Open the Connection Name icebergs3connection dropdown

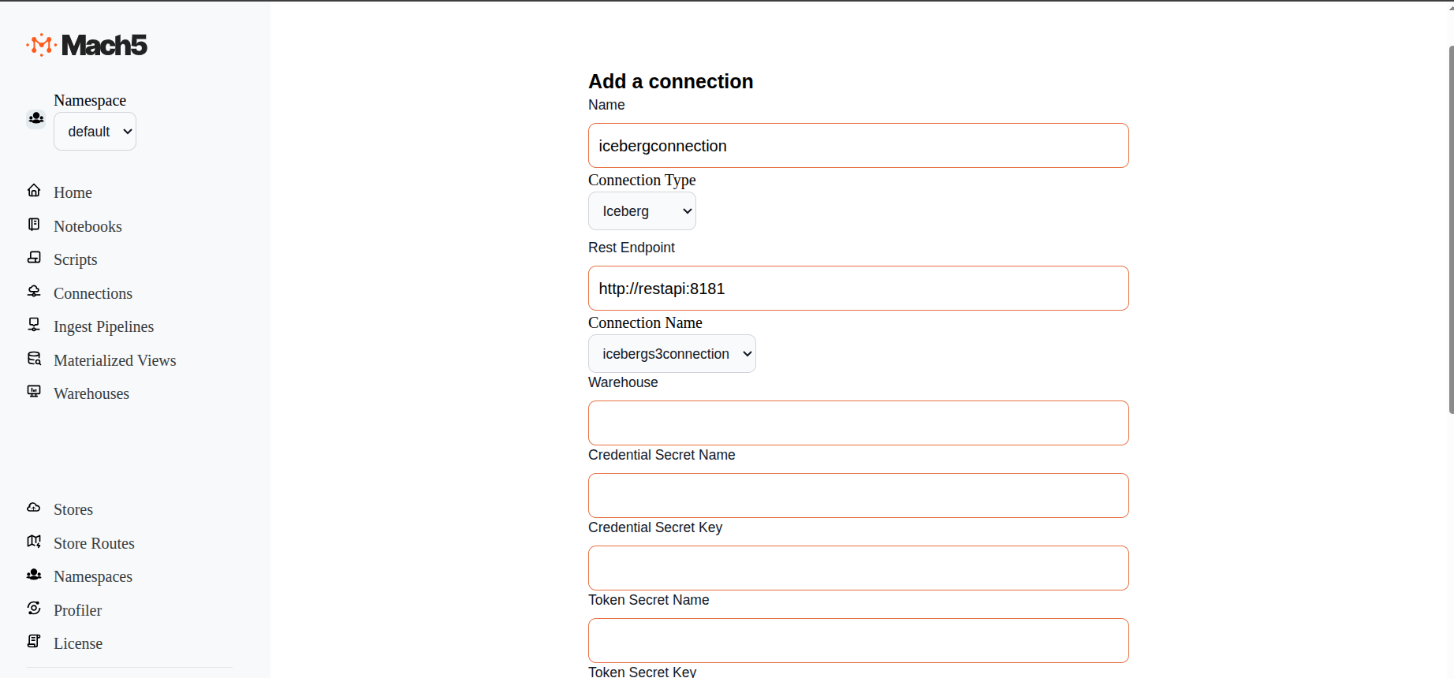point(672,354)
